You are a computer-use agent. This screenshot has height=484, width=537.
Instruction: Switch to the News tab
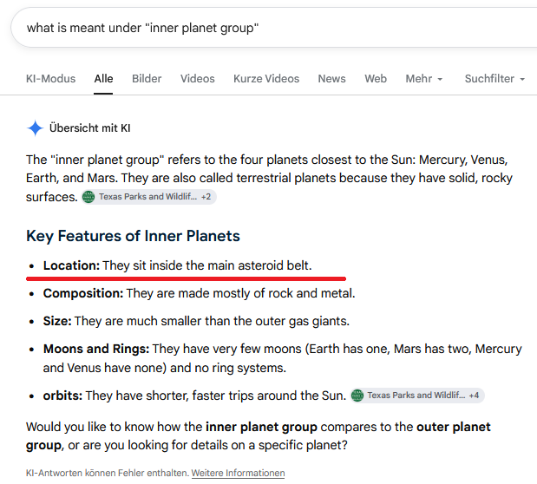pos(332,79)
